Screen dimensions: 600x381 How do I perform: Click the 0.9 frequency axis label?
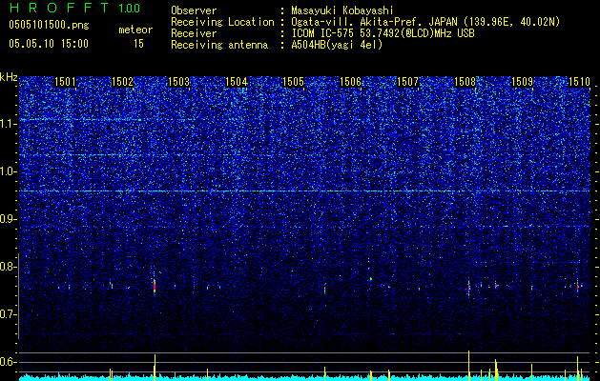8,219
